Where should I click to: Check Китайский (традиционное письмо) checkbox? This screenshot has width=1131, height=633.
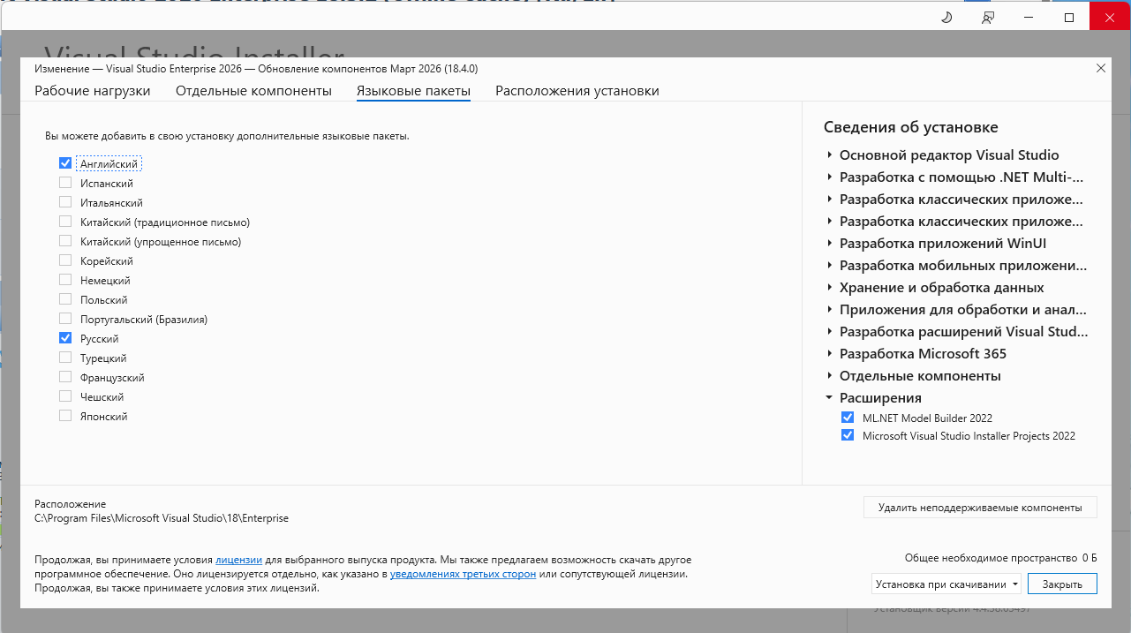[65, 222]
